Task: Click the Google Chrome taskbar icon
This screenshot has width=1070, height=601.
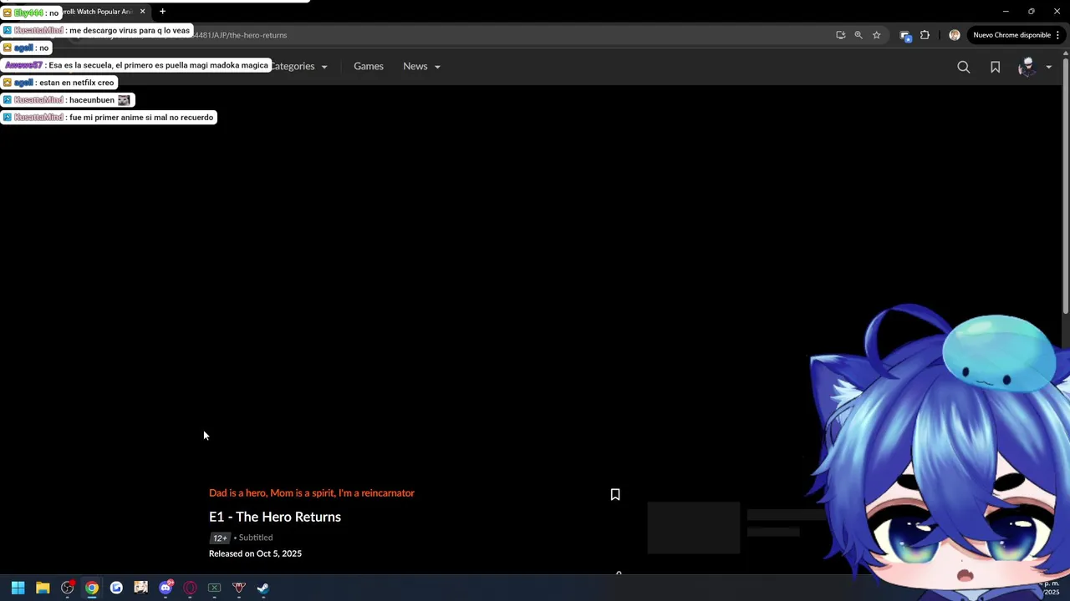Action: [92, 588]
